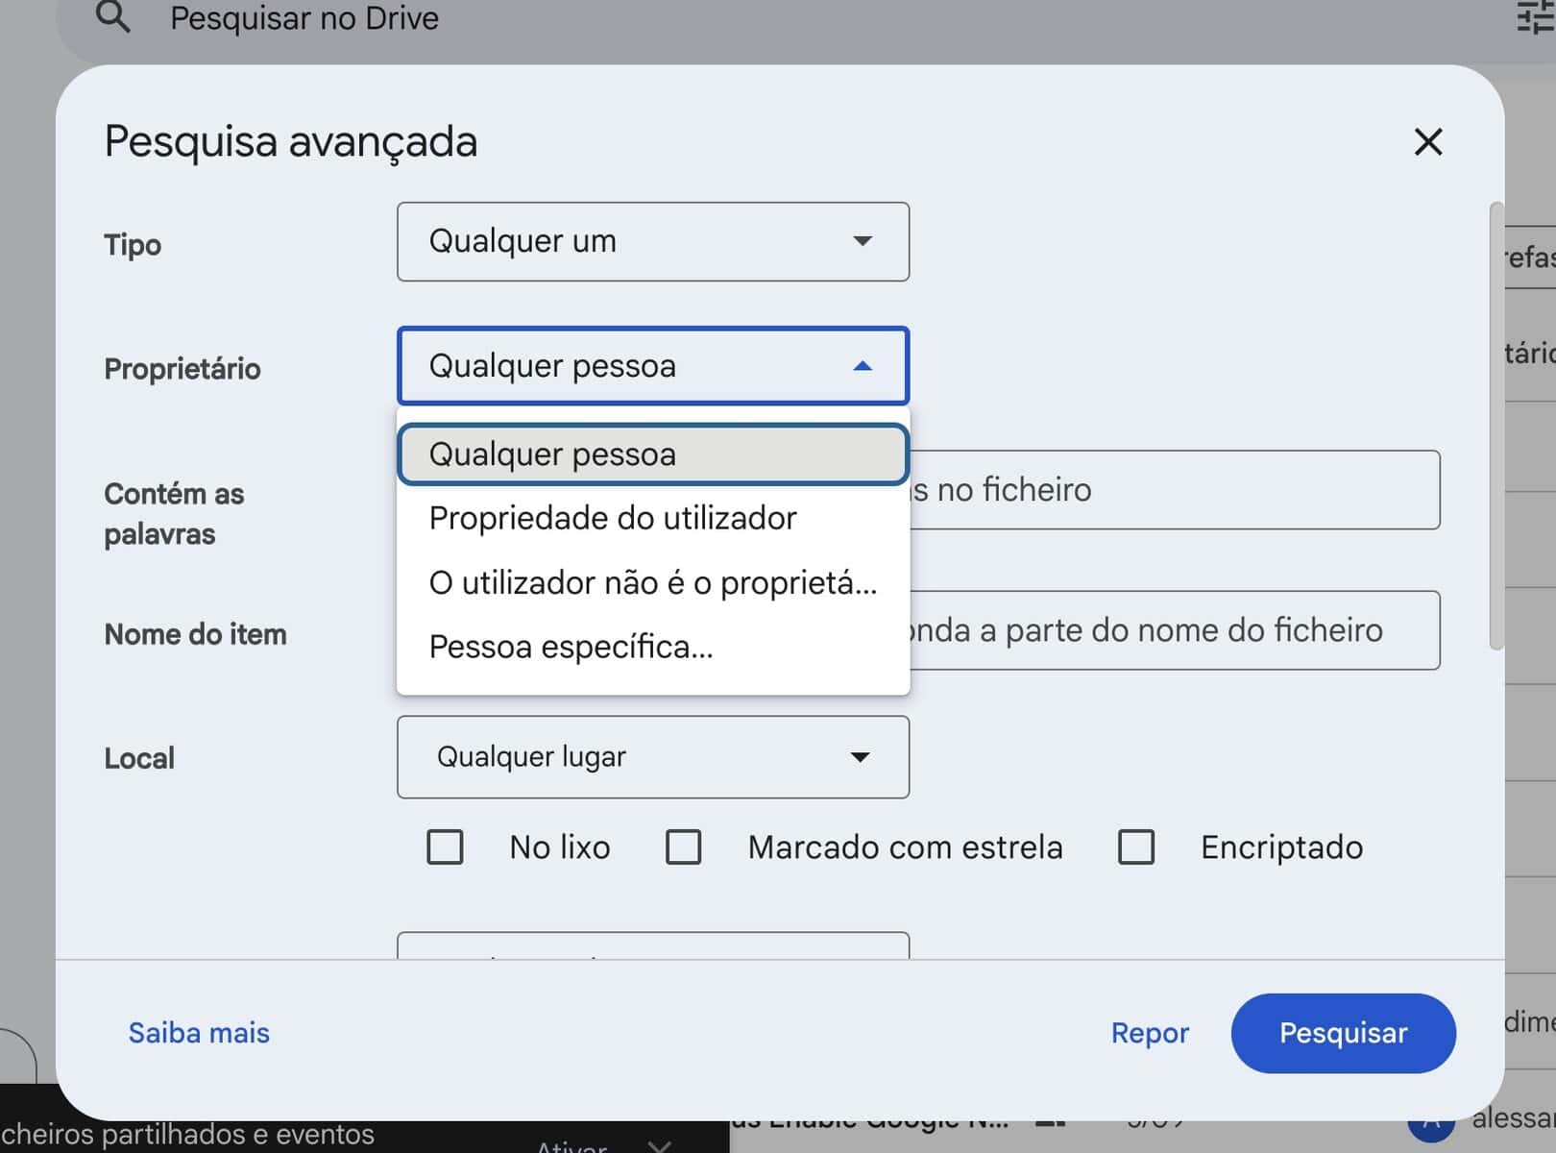Close the Pesquisa avançada dialog
Viewport: 1556px width, 1153px height.
pyautogui.click(x=1427, y=142)
